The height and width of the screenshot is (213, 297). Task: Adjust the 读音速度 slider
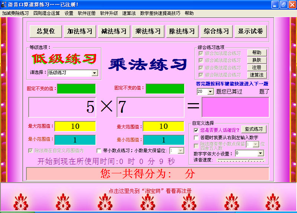[241, 160]
